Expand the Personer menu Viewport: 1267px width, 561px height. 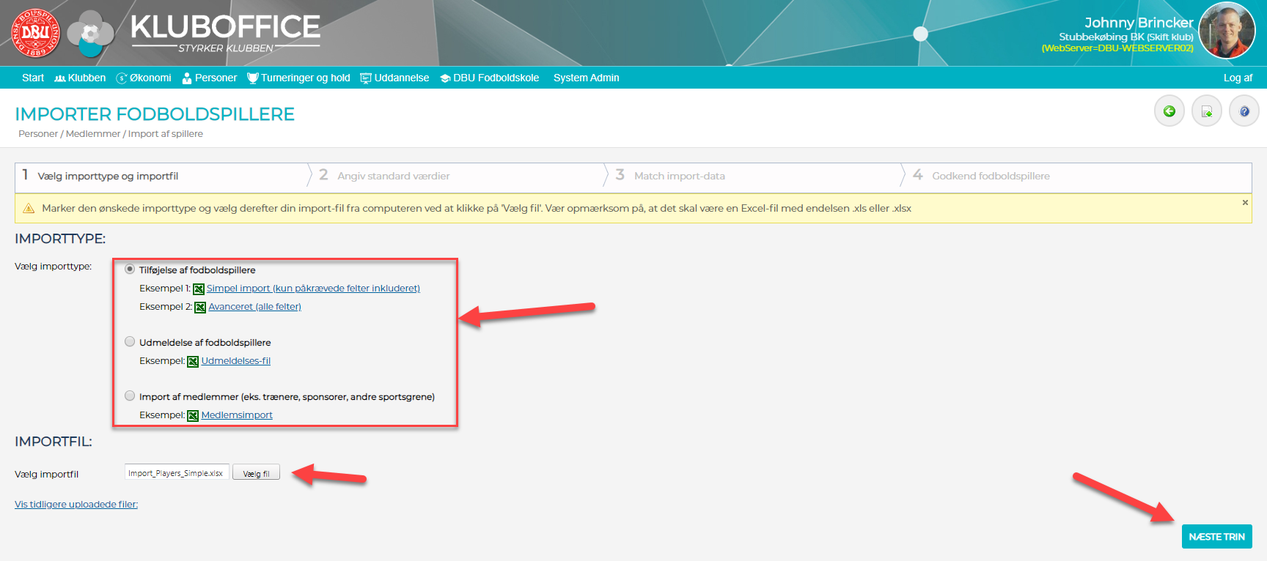209,78
